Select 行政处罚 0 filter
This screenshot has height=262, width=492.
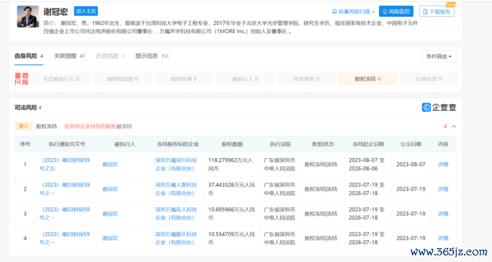point(429,79)
